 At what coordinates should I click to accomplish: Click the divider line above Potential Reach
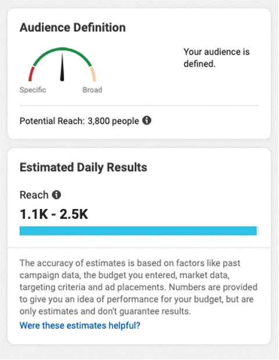point(139,106)
